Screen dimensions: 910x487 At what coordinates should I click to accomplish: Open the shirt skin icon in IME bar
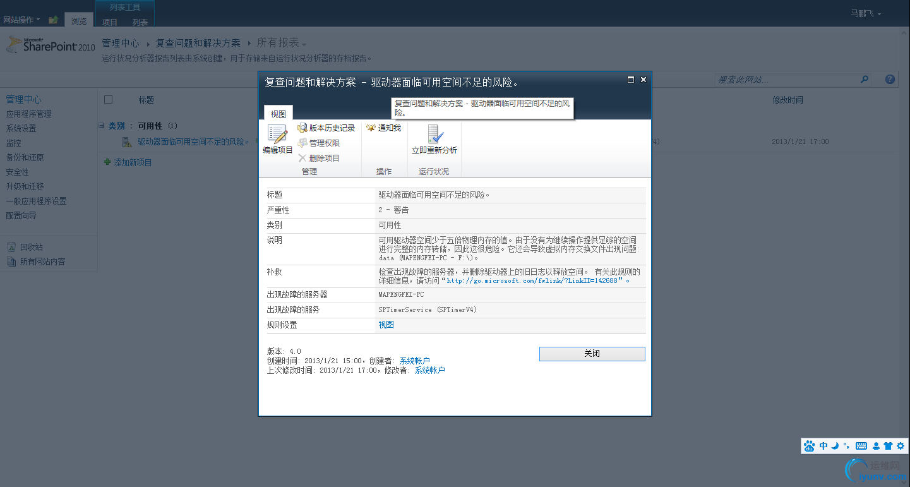[888, 446]
